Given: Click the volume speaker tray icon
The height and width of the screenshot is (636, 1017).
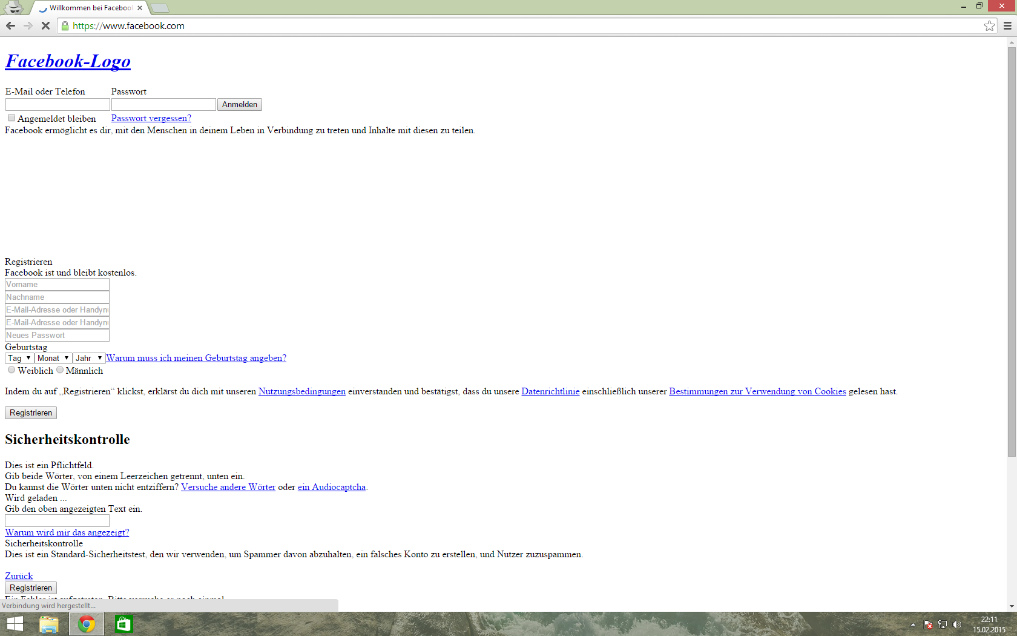Looking at the screenshot, I should click(x=956, y=624).
